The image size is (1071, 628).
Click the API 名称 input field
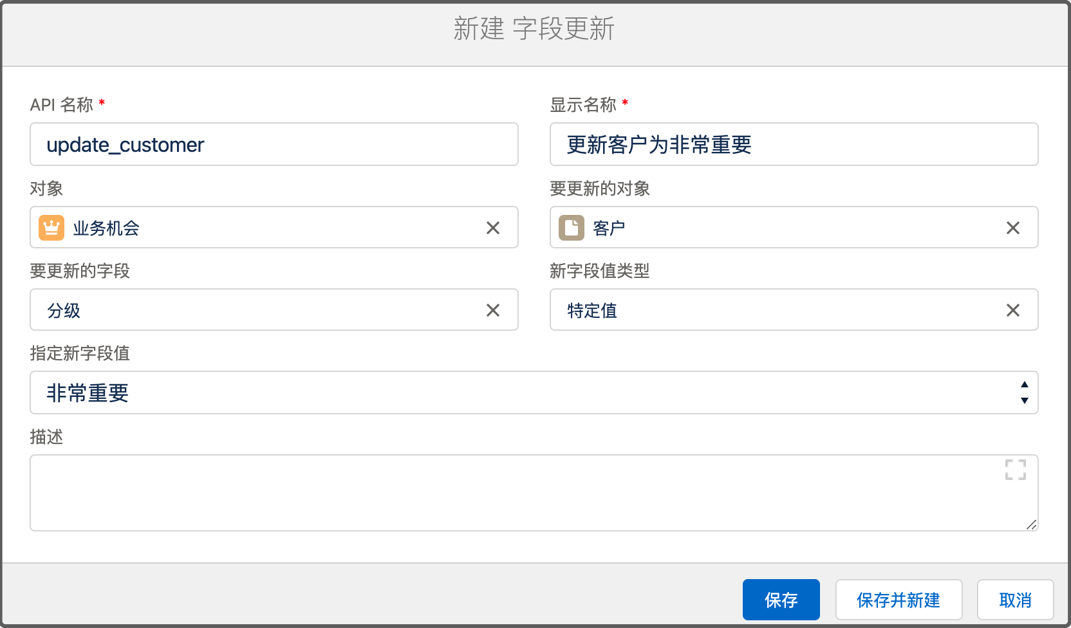pyautogui.click(x=274, y=144)
